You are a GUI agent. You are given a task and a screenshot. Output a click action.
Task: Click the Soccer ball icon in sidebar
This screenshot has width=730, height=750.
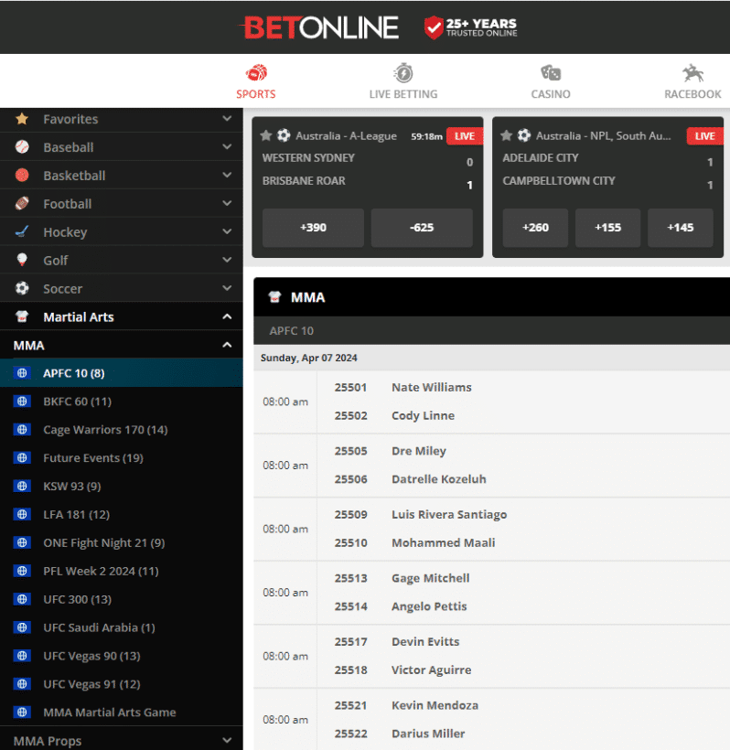click(x=22, y=288)
